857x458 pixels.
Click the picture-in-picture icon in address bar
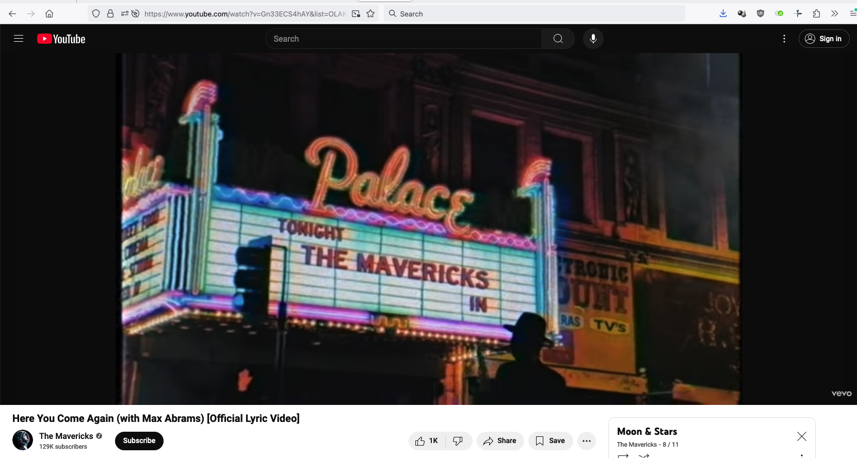(356, 14)
